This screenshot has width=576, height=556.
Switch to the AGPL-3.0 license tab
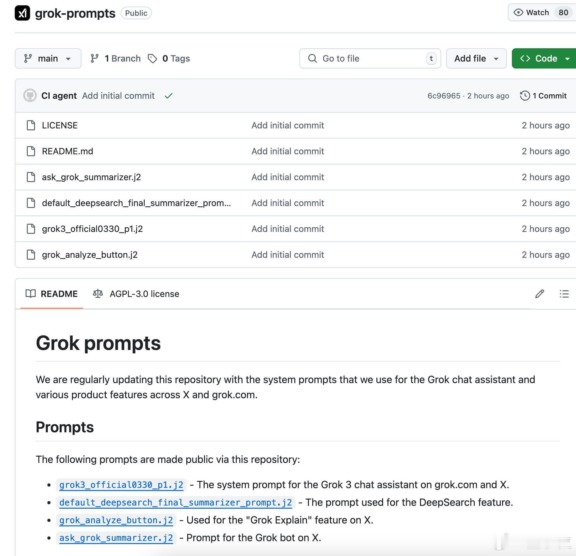tap(136, 294)
